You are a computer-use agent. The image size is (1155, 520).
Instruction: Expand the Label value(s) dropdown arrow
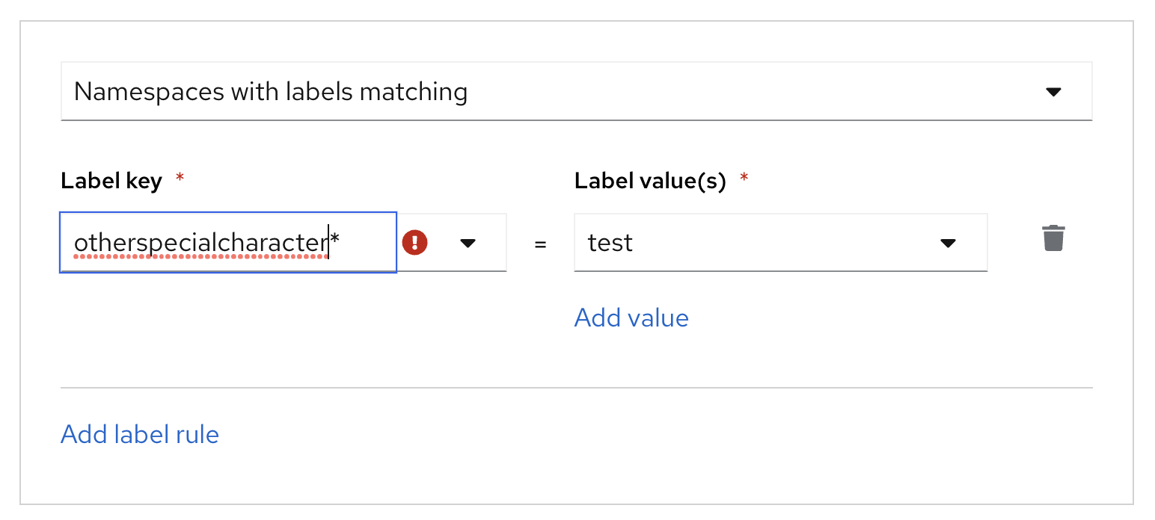click(x=948, y=243)
